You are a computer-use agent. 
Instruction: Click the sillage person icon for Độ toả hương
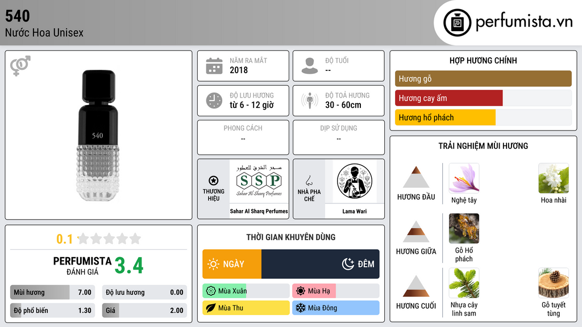pyautogui.click(x=310, y=100)
